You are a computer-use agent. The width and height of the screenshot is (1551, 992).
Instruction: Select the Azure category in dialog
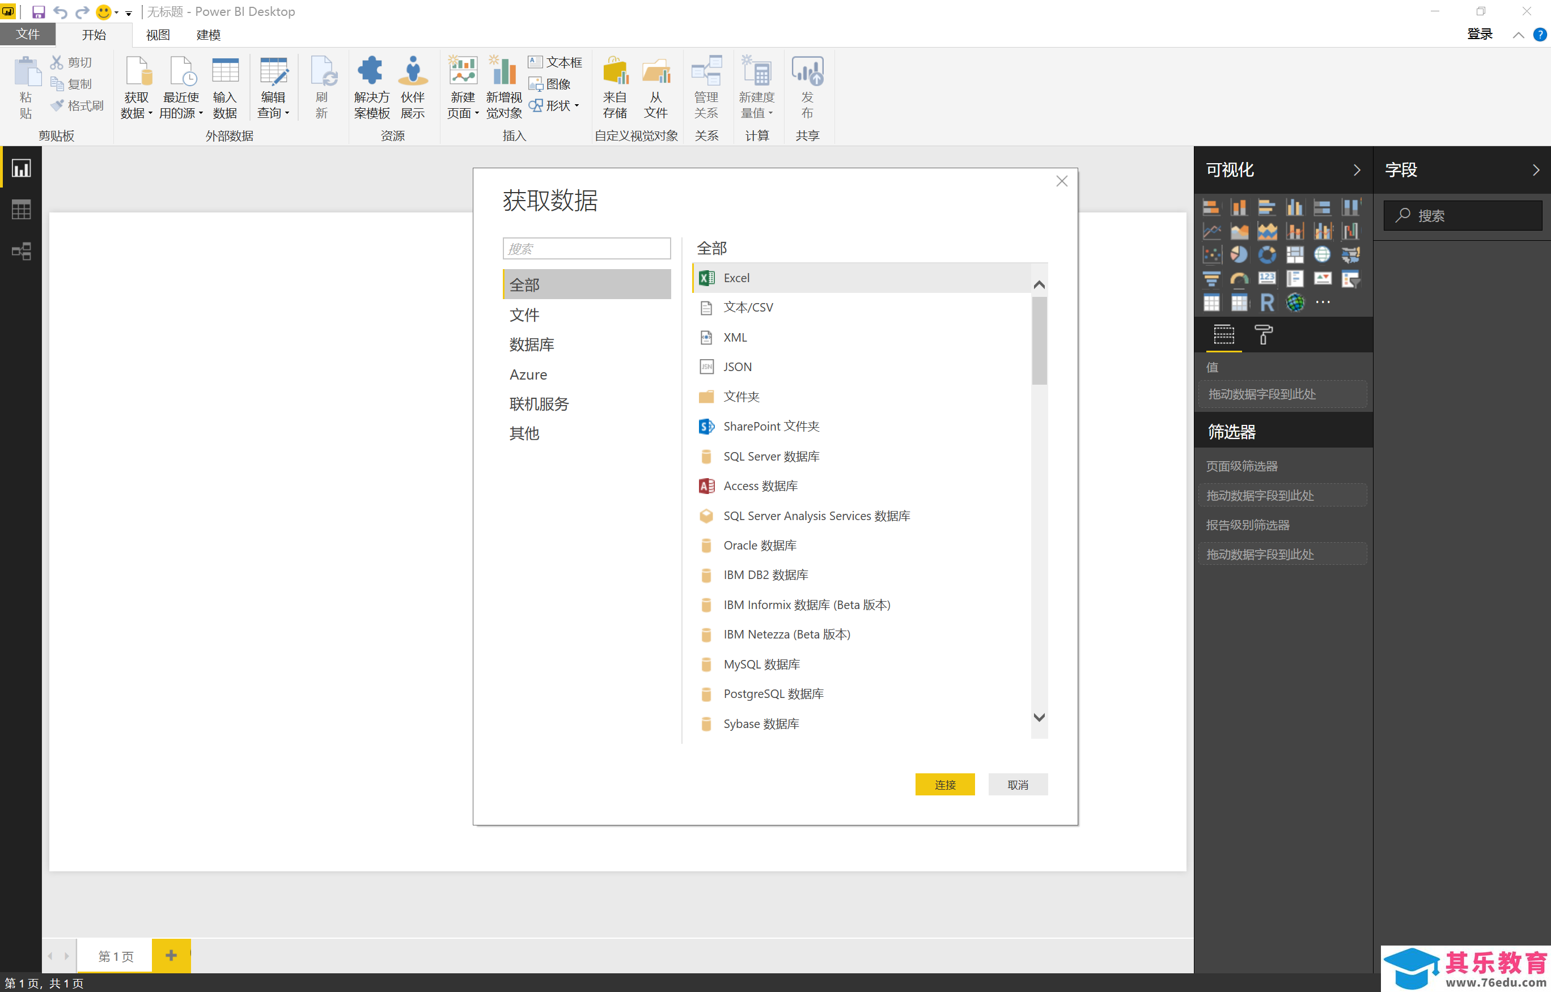pyautogui.click(x=586, y=374)
